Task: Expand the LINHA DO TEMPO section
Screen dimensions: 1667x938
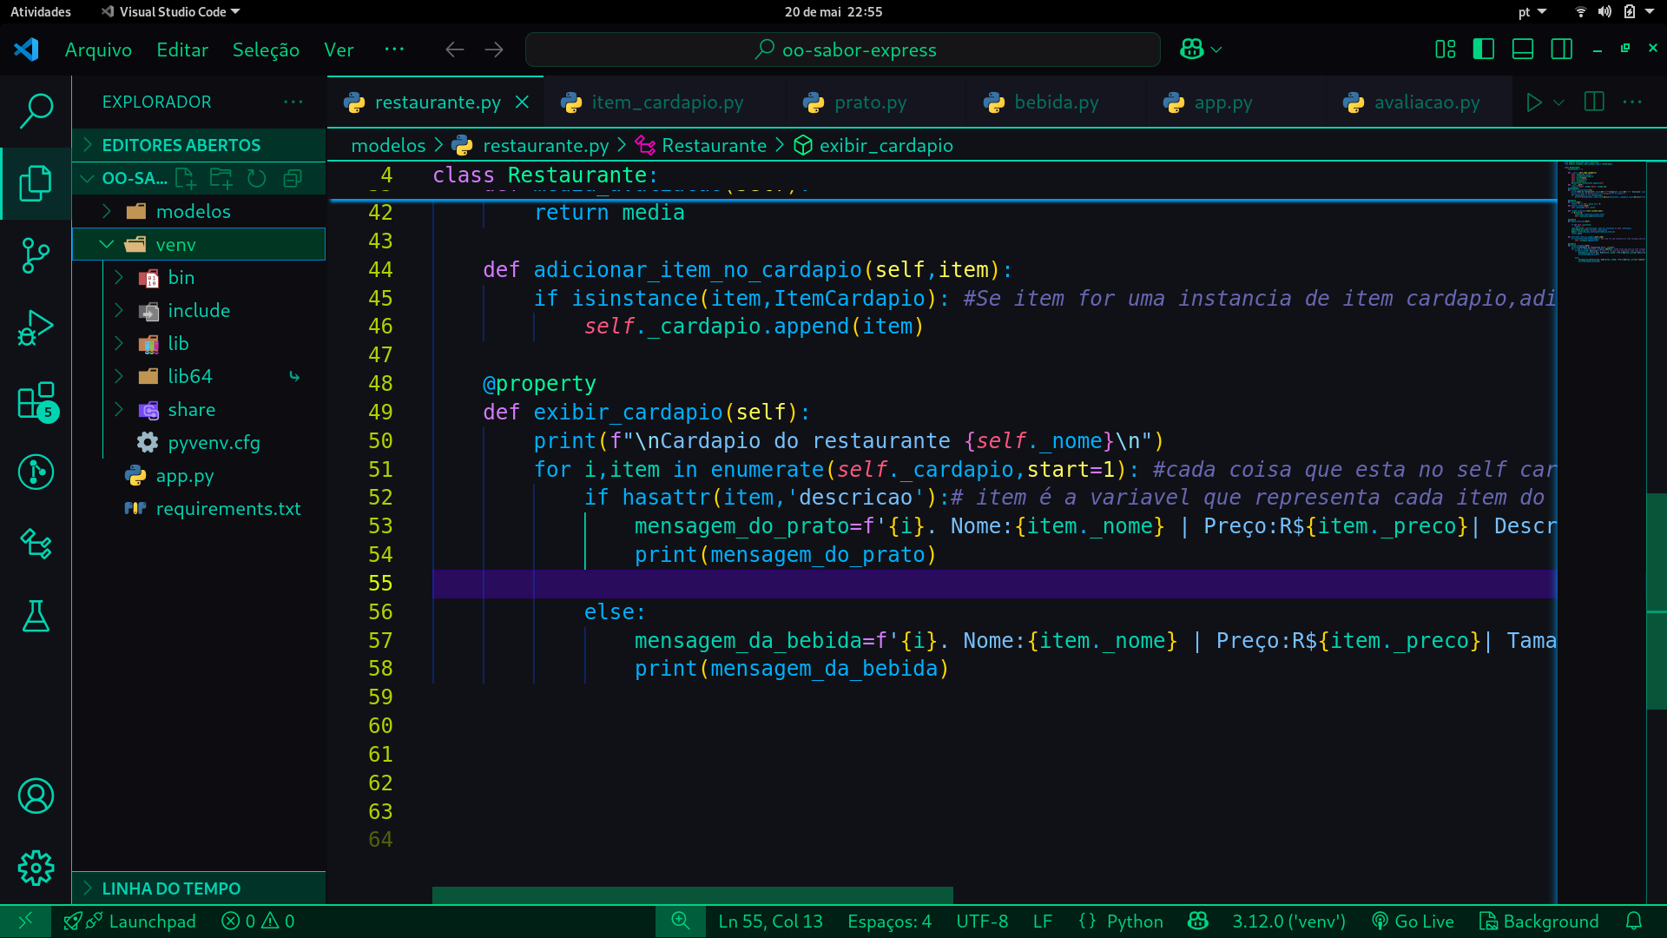Action: coord(199,888)
